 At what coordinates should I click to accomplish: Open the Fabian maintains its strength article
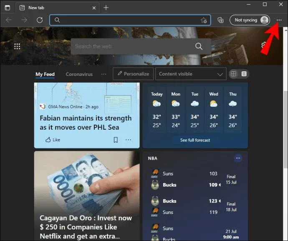86,123
